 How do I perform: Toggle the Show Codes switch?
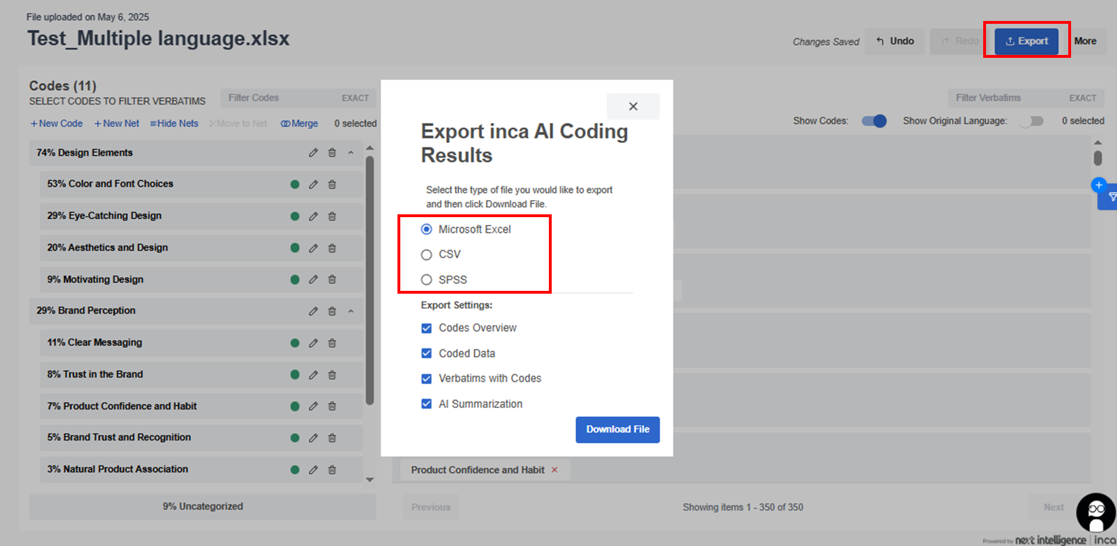[x=874, y=121]
